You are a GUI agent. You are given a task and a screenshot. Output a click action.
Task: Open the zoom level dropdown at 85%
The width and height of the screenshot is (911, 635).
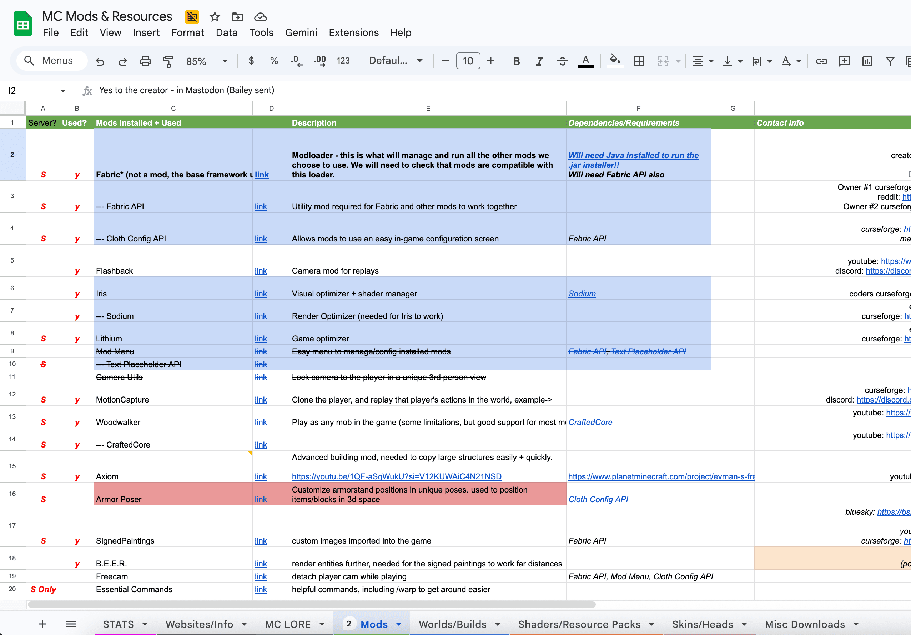click(x=207, y=61)
